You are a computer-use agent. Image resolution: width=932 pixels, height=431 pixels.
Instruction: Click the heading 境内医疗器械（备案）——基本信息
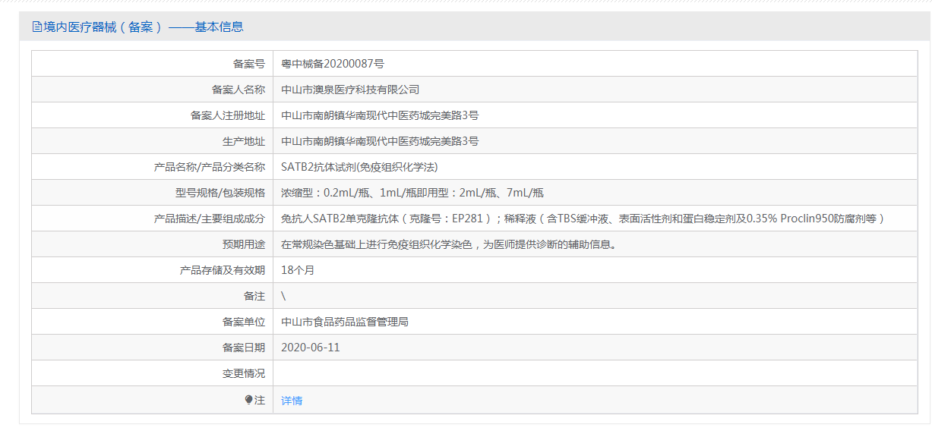coord(143,27)
